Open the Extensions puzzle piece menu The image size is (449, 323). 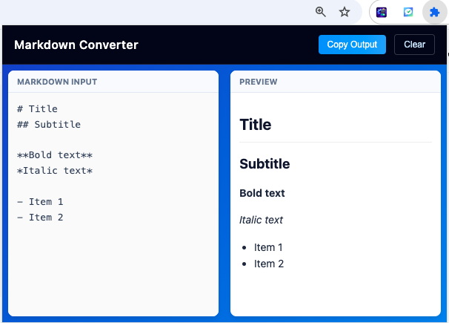click(434, 12)
